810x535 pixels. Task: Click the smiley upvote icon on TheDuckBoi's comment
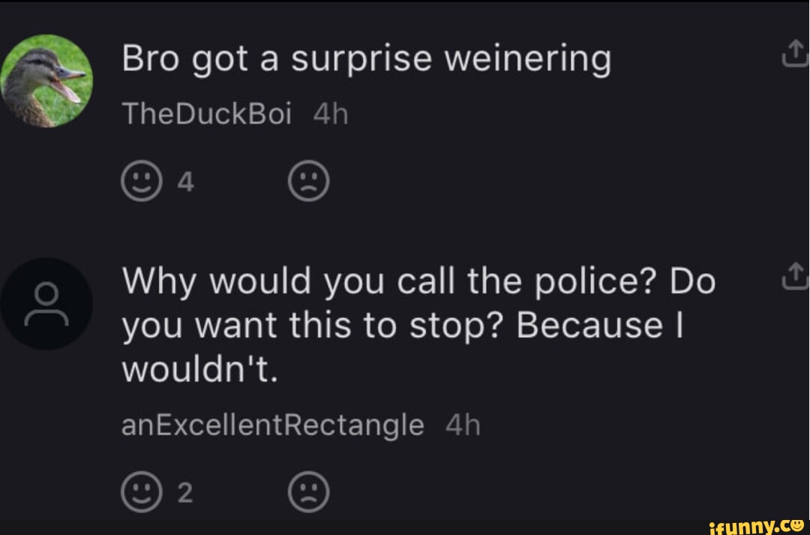coord(141,180)
